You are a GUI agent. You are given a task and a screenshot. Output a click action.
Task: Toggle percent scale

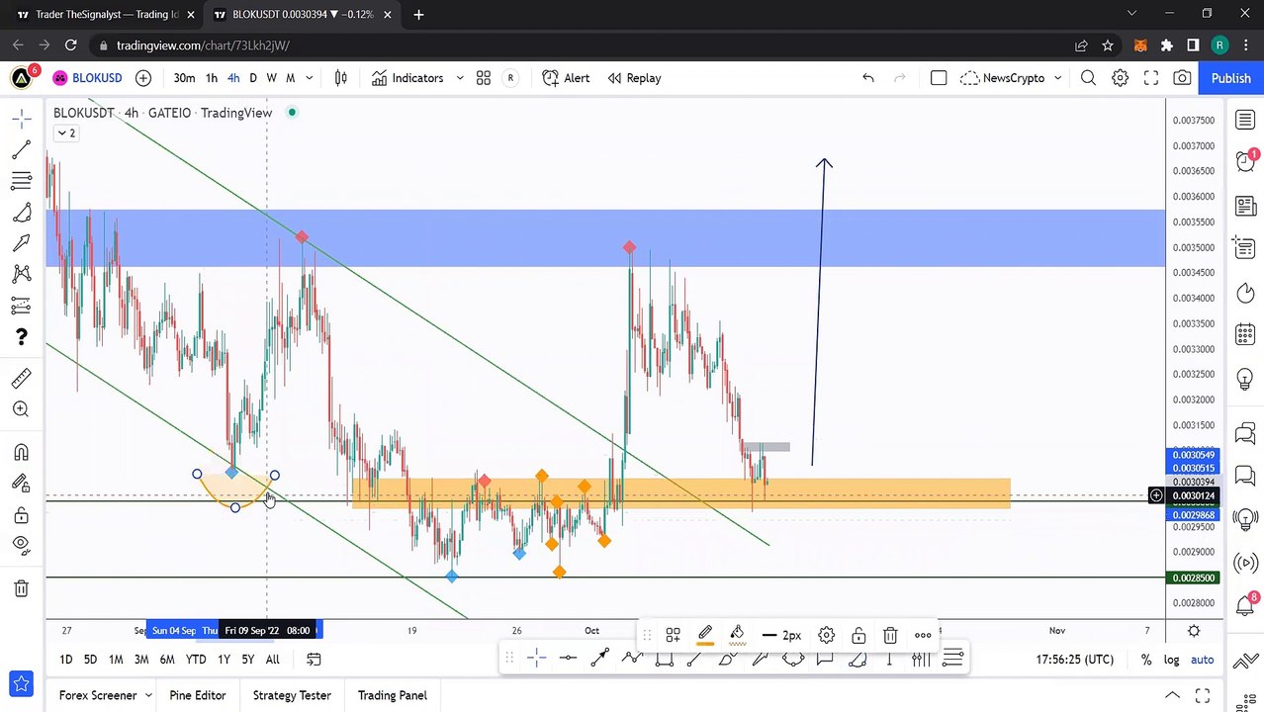[x=1146, y=660]
